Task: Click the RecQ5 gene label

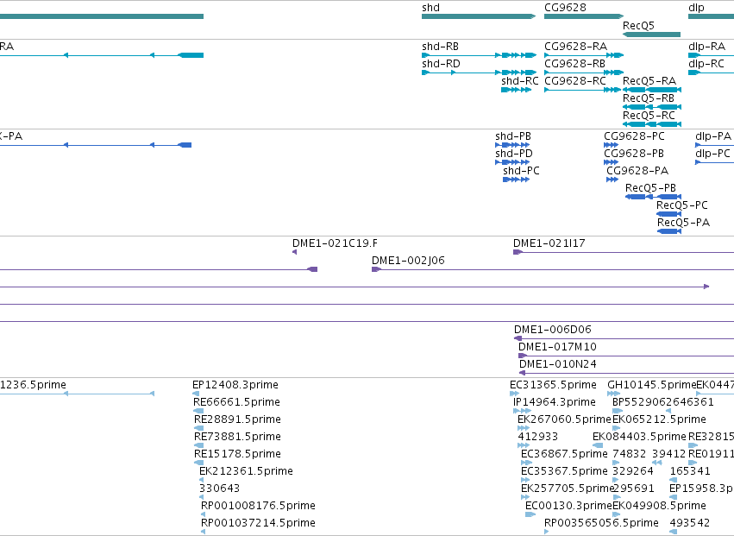Action: [638, 26]
